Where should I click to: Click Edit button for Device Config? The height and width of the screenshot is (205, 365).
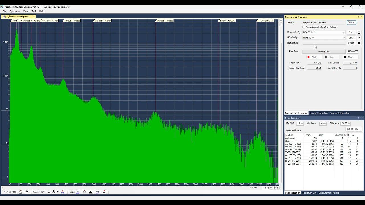pyautogui.click(x=351, y=32)
